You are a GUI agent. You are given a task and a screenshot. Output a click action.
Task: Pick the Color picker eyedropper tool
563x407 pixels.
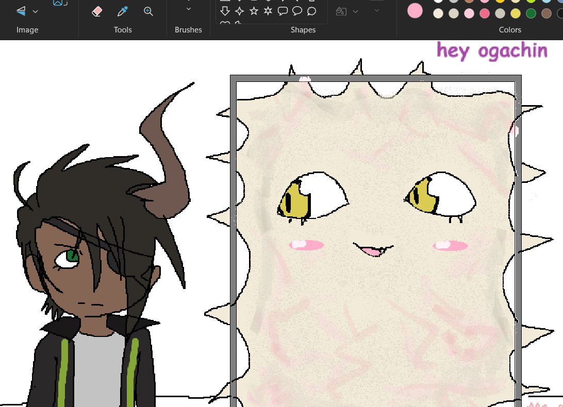122,11
